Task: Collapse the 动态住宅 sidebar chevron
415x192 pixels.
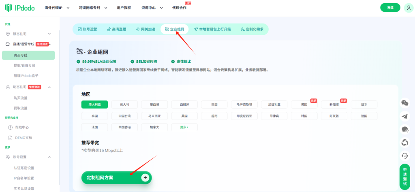Action: click(49, 87)
